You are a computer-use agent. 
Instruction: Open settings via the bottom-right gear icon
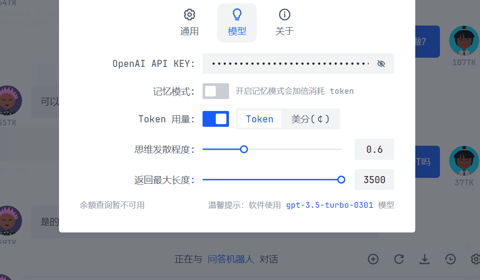click(x=476, y=259)
